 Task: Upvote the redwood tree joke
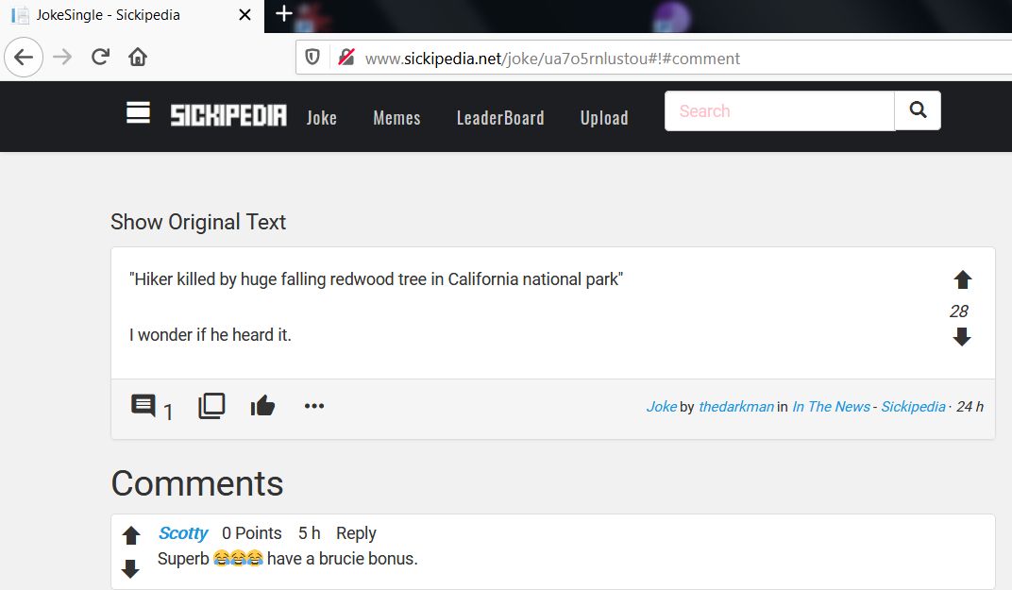click(x=962, y=280)
